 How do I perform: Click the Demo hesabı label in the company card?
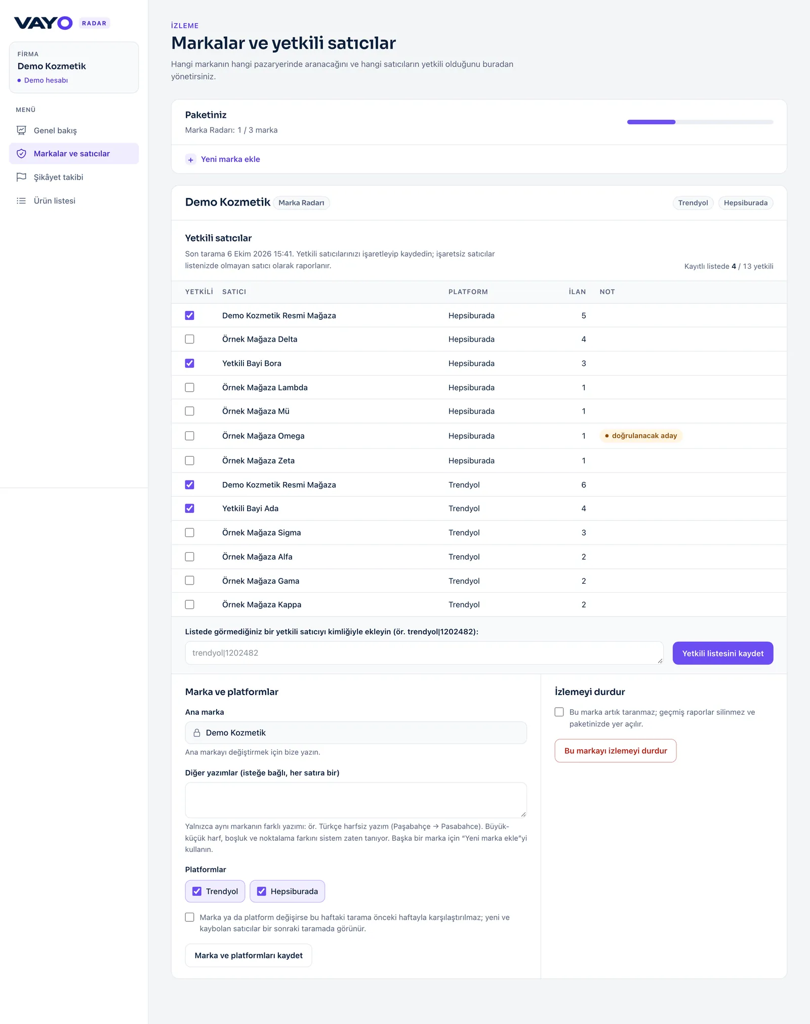pyautogui.click(x=46, y=80)
